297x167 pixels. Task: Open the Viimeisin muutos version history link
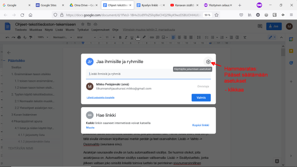coord(149,30)
